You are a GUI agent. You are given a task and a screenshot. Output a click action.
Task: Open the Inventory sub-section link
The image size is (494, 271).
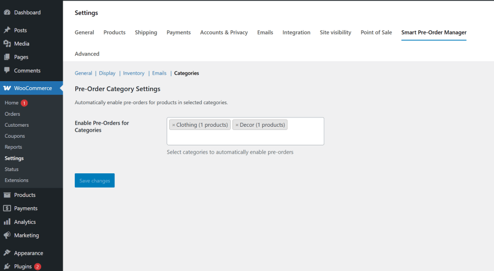pos(134,73)
